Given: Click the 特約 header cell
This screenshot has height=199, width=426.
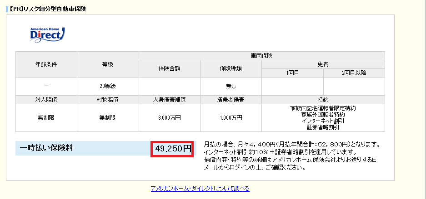Looking at the screenshot, I should (323, 99).
